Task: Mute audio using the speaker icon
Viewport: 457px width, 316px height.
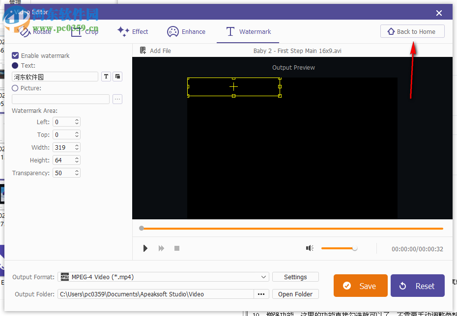Action: point(310,248)
